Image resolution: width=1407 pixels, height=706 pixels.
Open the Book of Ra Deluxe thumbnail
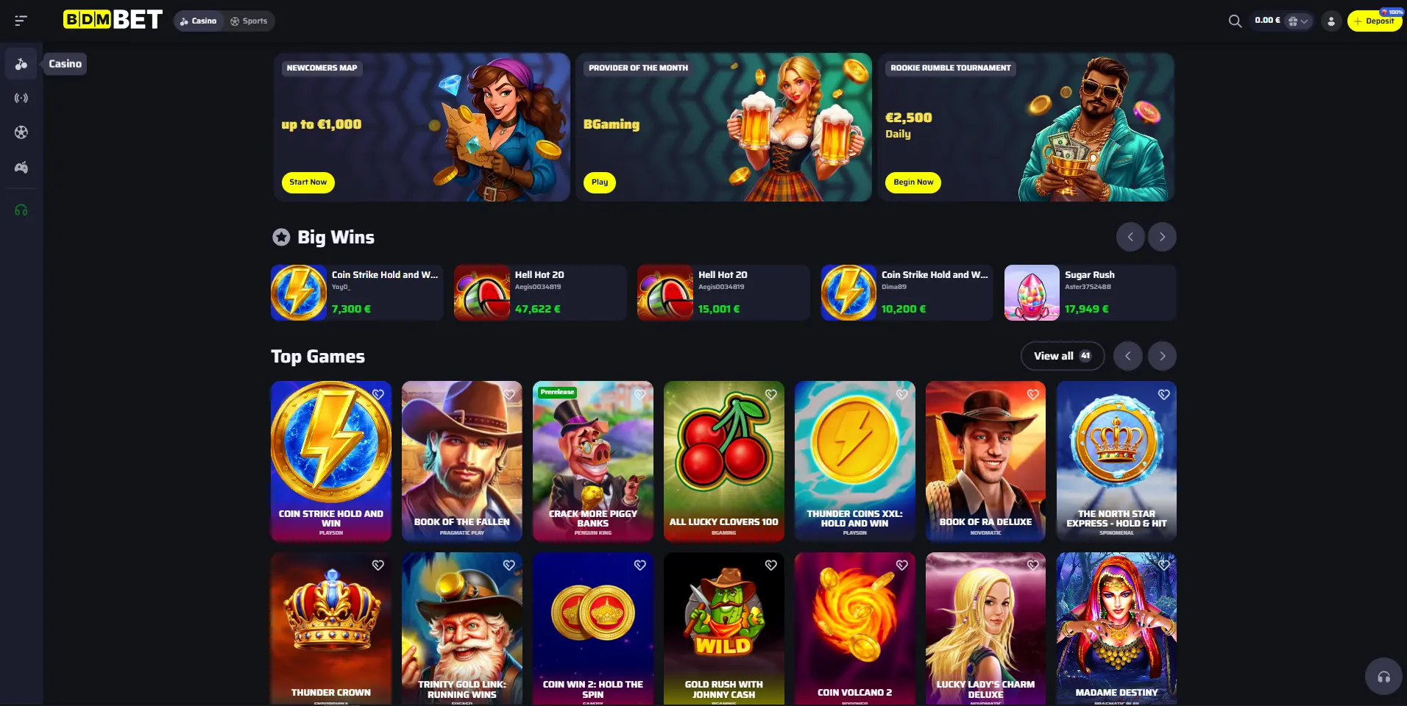[x=986, y=461]
